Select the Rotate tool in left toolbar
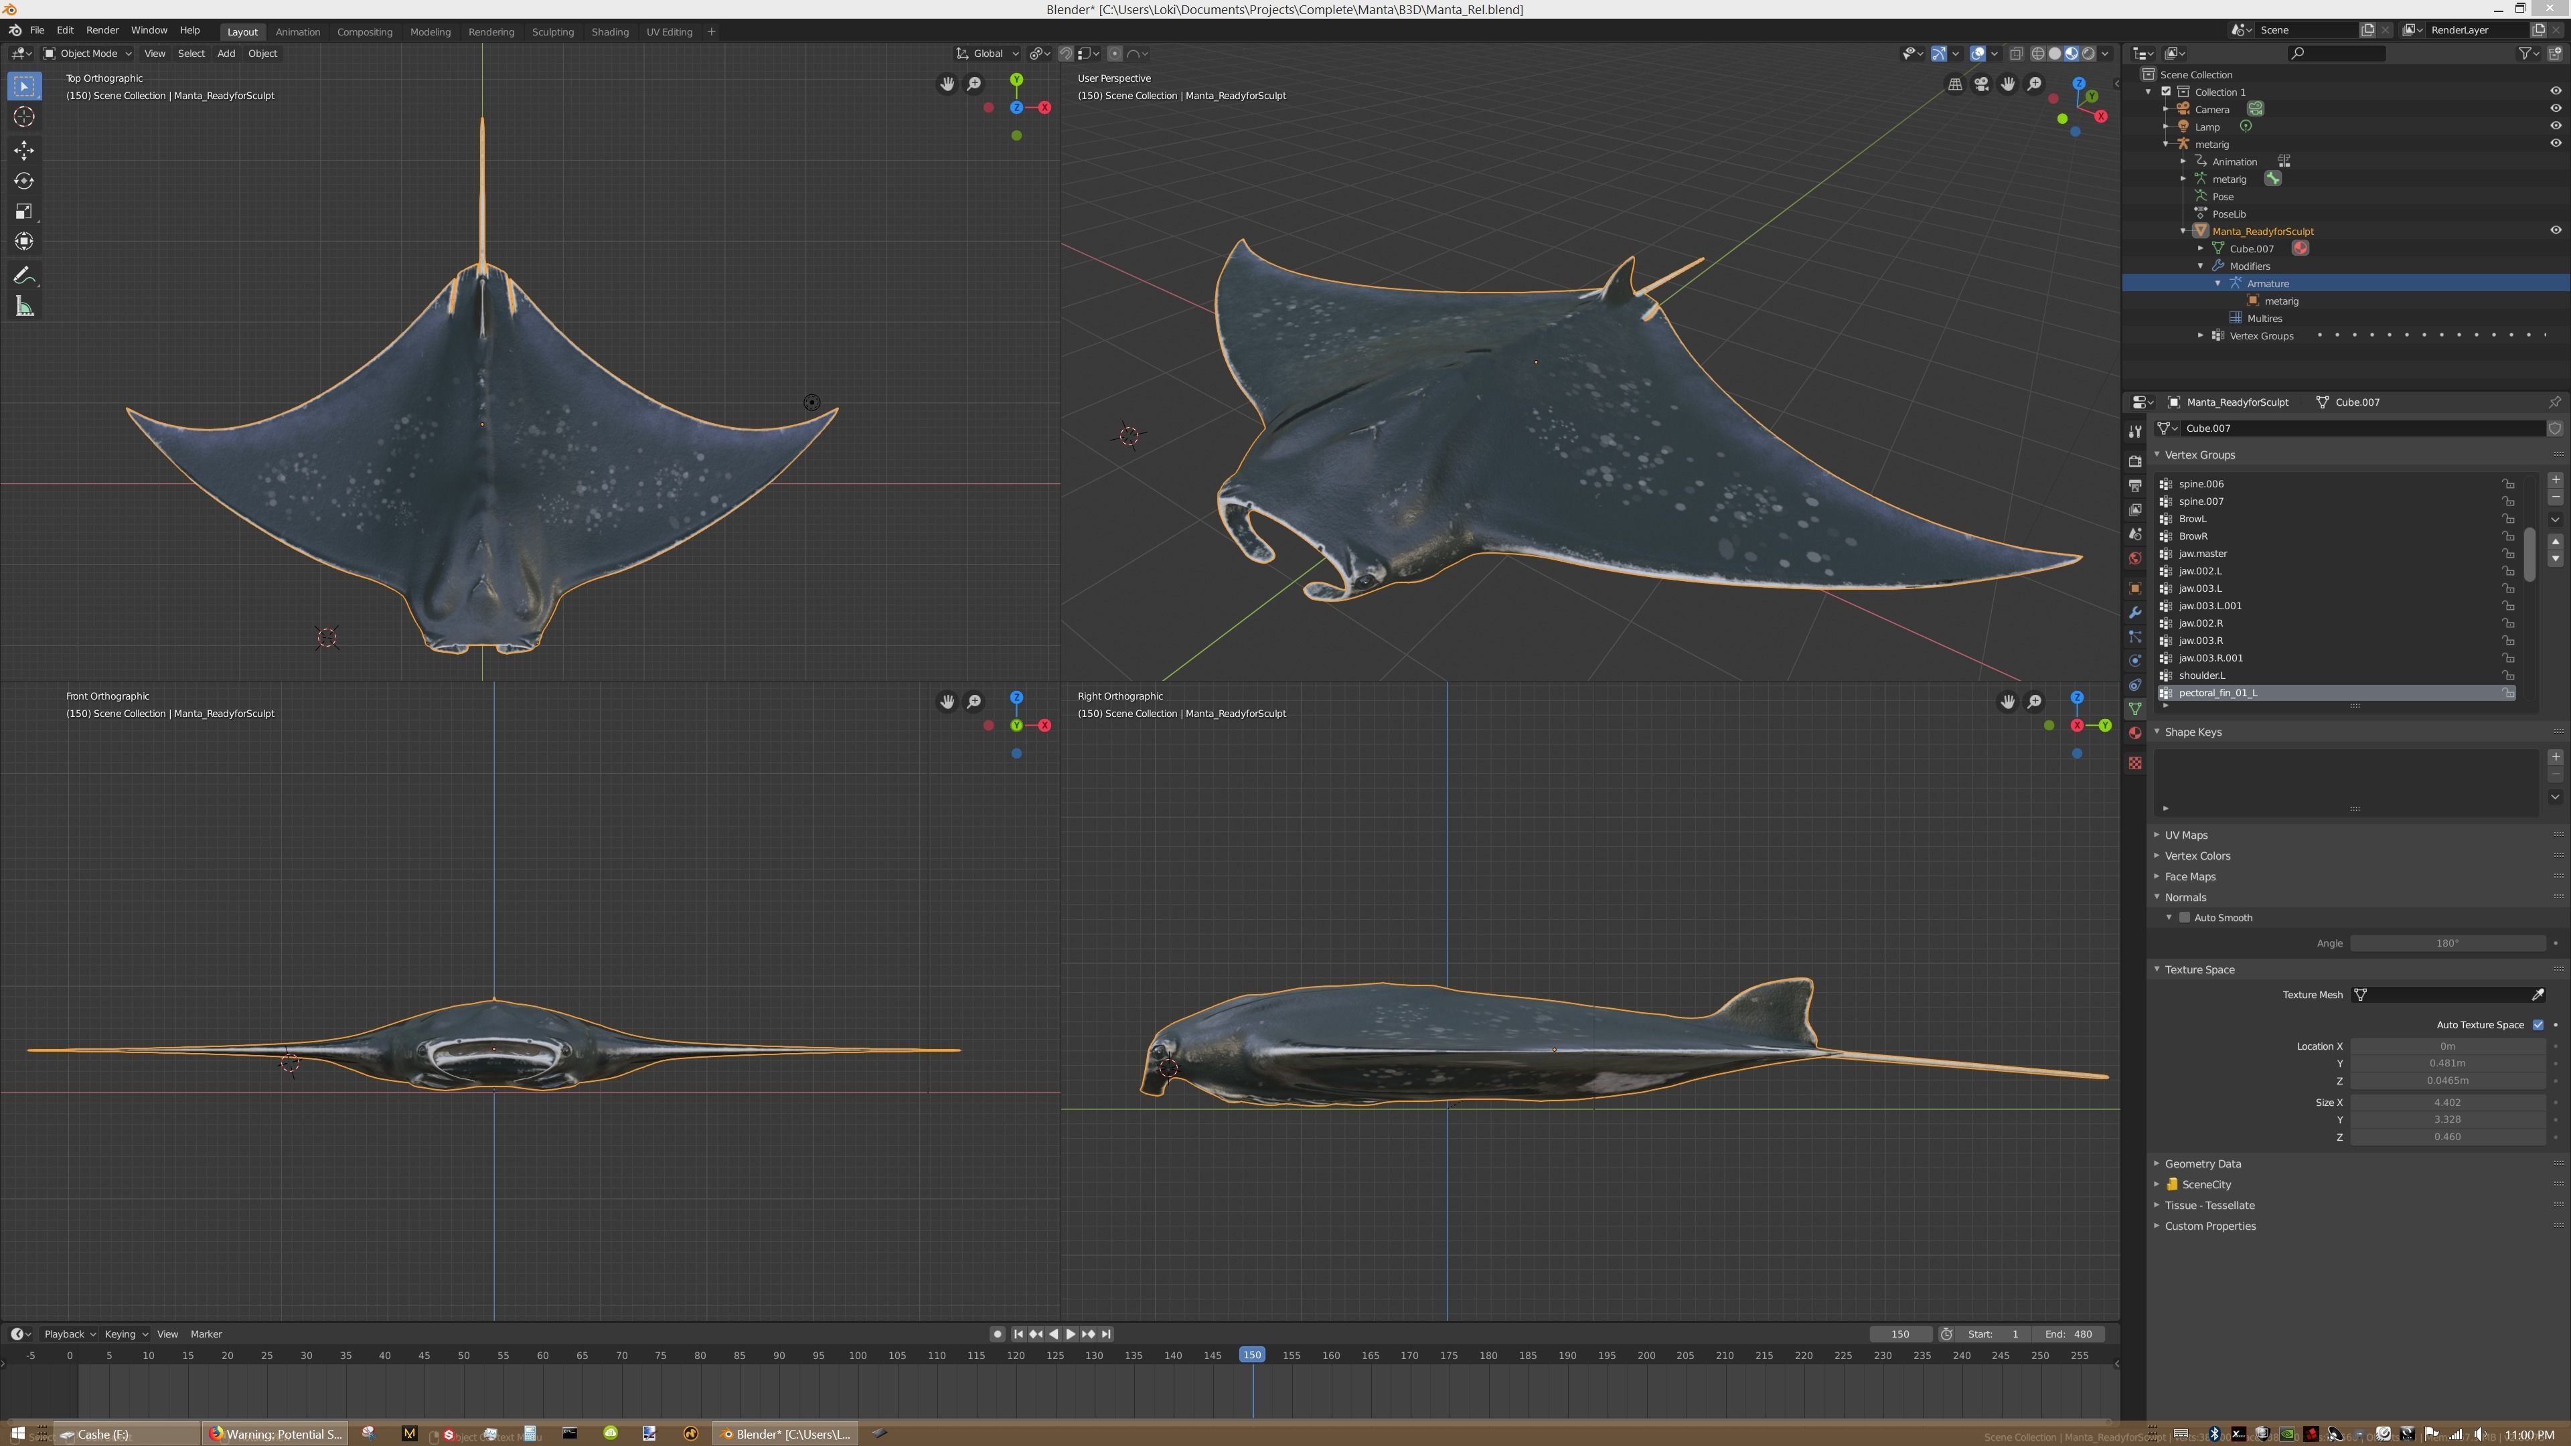This screenshot has height=1446, width=2571. [x=24, y=181]
